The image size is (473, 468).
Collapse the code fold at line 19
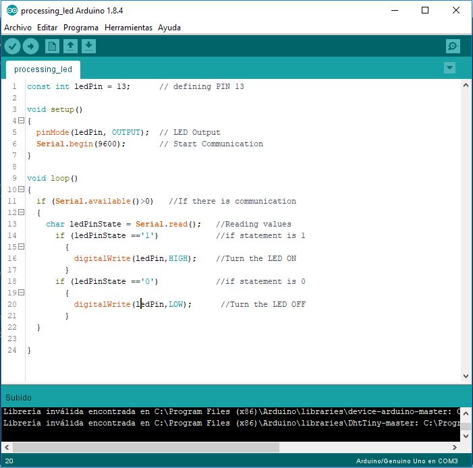point(21,293)
